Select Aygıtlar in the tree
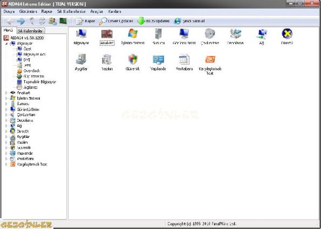This screenshot has width=321, height=229. [20, 137]
